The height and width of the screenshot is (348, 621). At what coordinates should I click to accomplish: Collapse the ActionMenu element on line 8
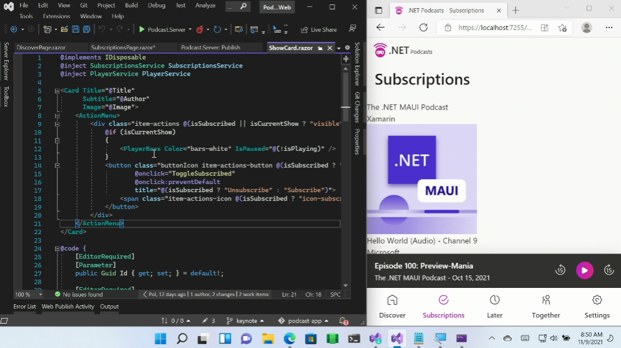click(x=57, y=116)
